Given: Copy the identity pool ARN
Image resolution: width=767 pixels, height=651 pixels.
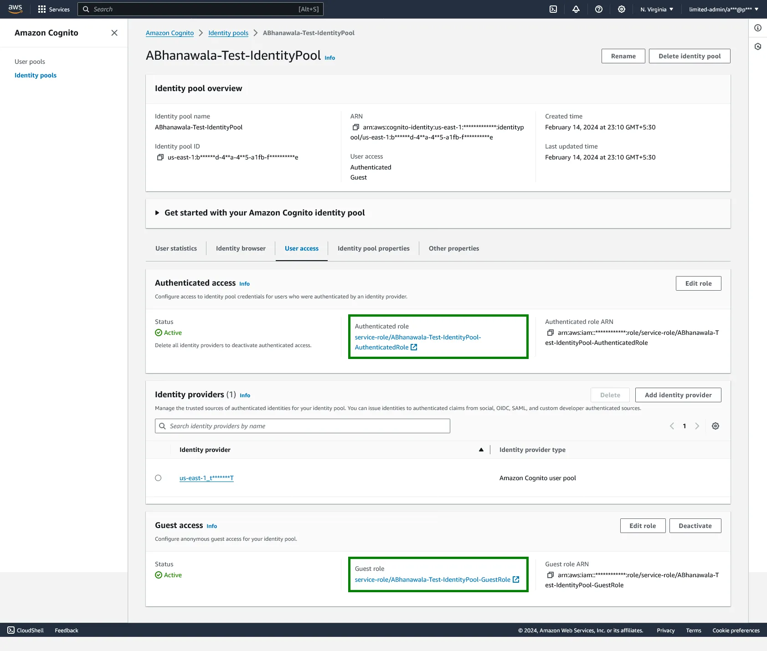Looking at the screenshot, I should tap(356, 127).
